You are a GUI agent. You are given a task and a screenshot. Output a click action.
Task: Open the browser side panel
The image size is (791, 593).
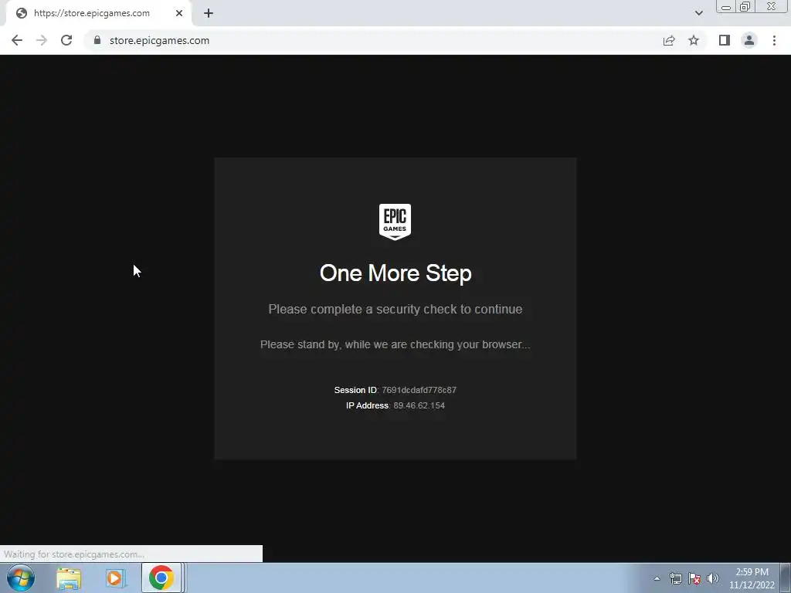pyautogui.click(x=725, y=40)
